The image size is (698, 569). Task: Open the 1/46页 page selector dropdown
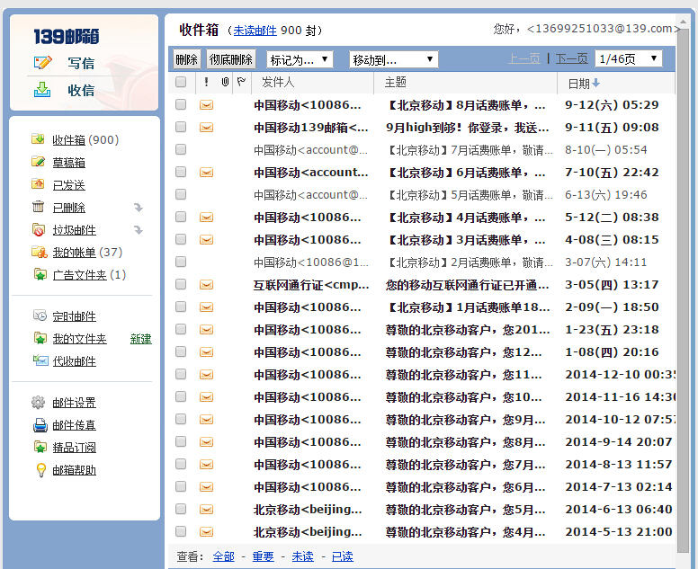point(629,58)
